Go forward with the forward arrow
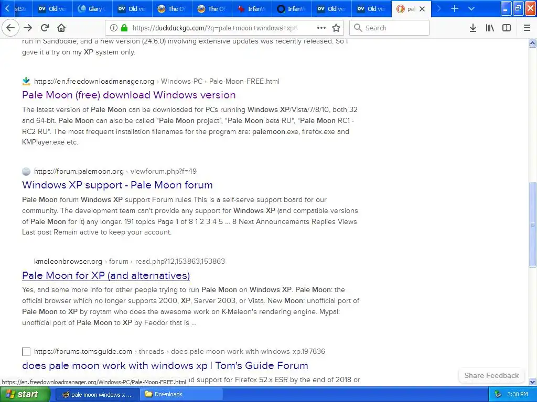This screenshot has width=537, height=402. point(28,28)
